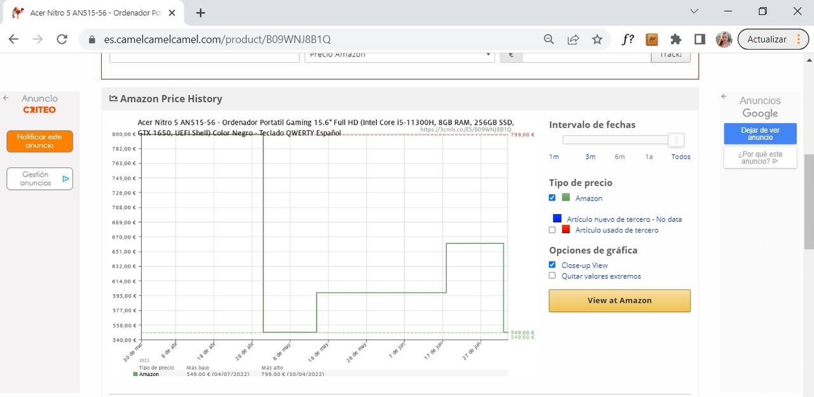Toggle browser side panel

point(700,39)
